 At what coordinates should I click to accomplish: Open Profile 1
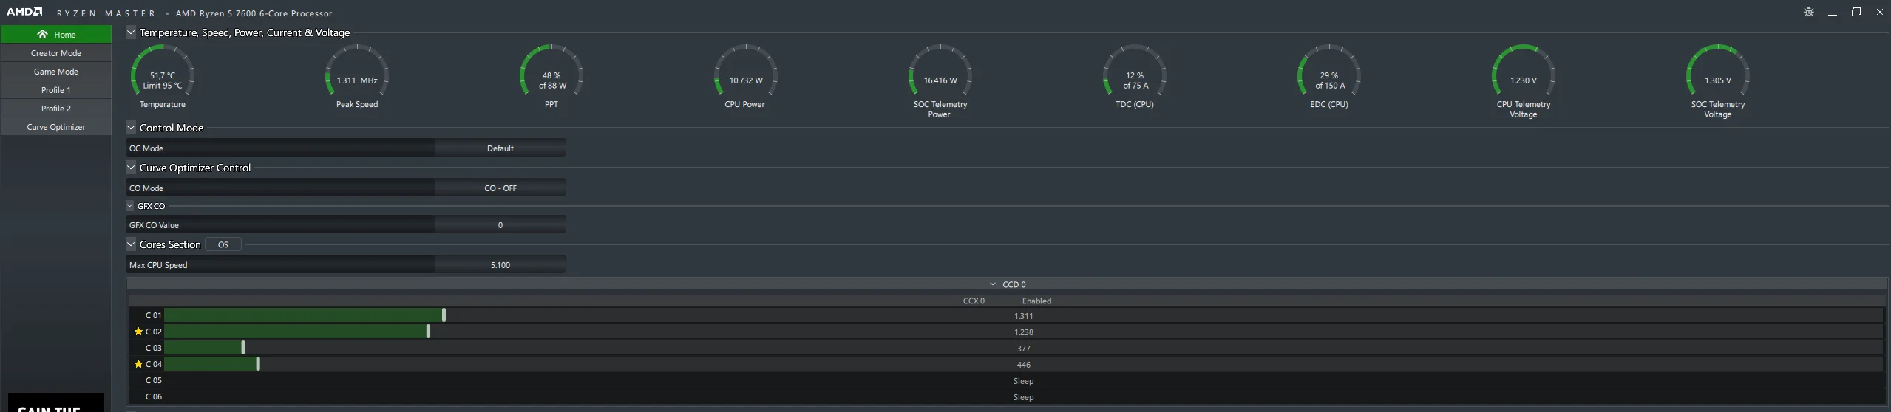[x=56, y=90]
